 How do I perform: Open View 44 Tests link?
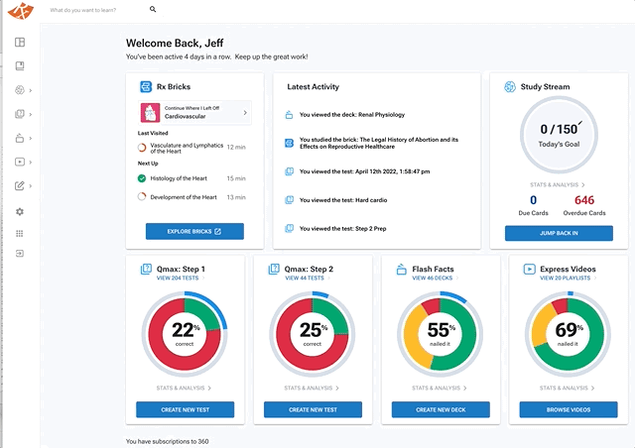(x=308, y=279)
